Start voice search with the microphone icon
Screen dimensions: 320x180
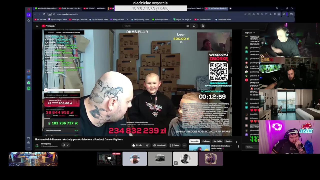tap(203, 26)
